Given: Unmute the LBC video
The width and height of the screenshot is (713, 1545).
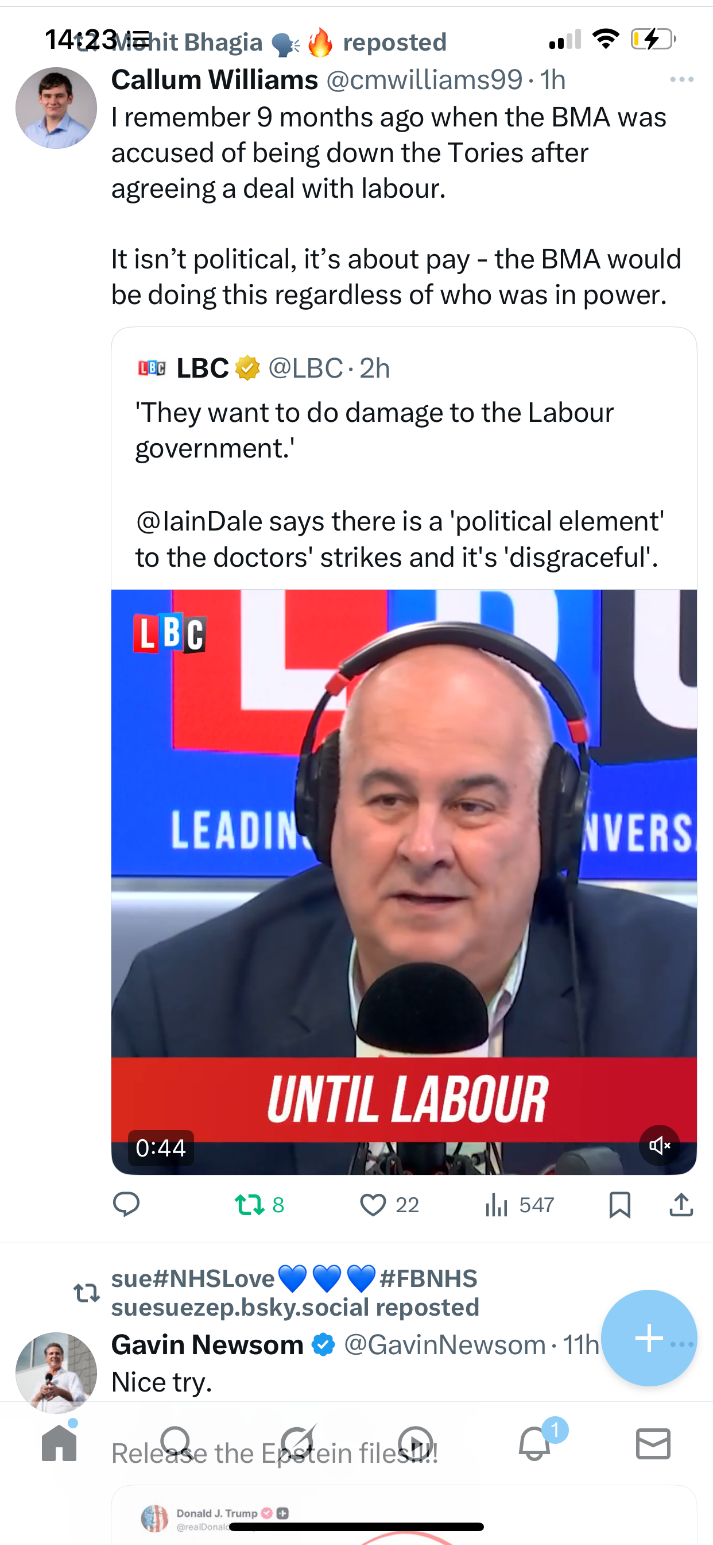Looking at the screenshot, I should [659, 1146].
